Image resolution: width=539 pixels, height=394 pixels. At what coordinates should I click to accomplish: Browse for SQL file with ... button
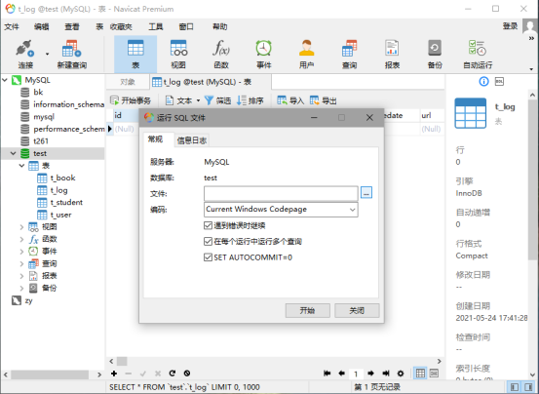click(366, 193)
